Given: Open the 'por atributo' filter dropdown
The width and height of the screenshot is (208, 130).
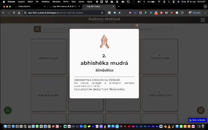Looking at the screenshot, I should pos(152,29).
